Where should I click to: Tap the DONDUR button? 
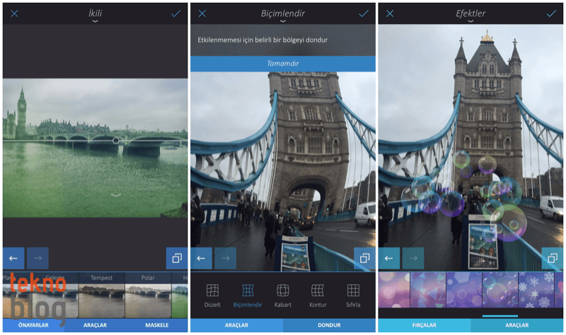coord(329,325)
